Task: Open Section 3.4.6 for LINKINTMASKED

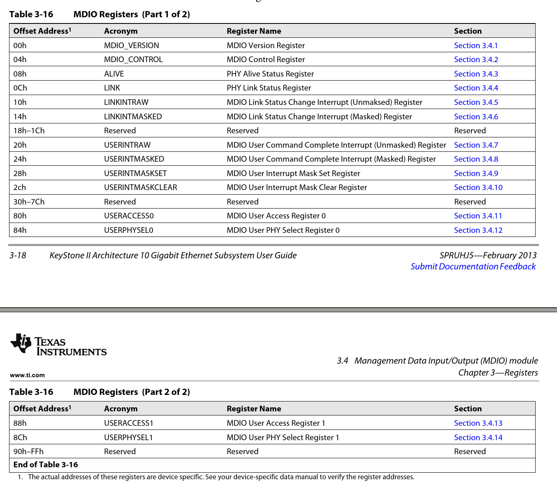Action: (476, 116)
